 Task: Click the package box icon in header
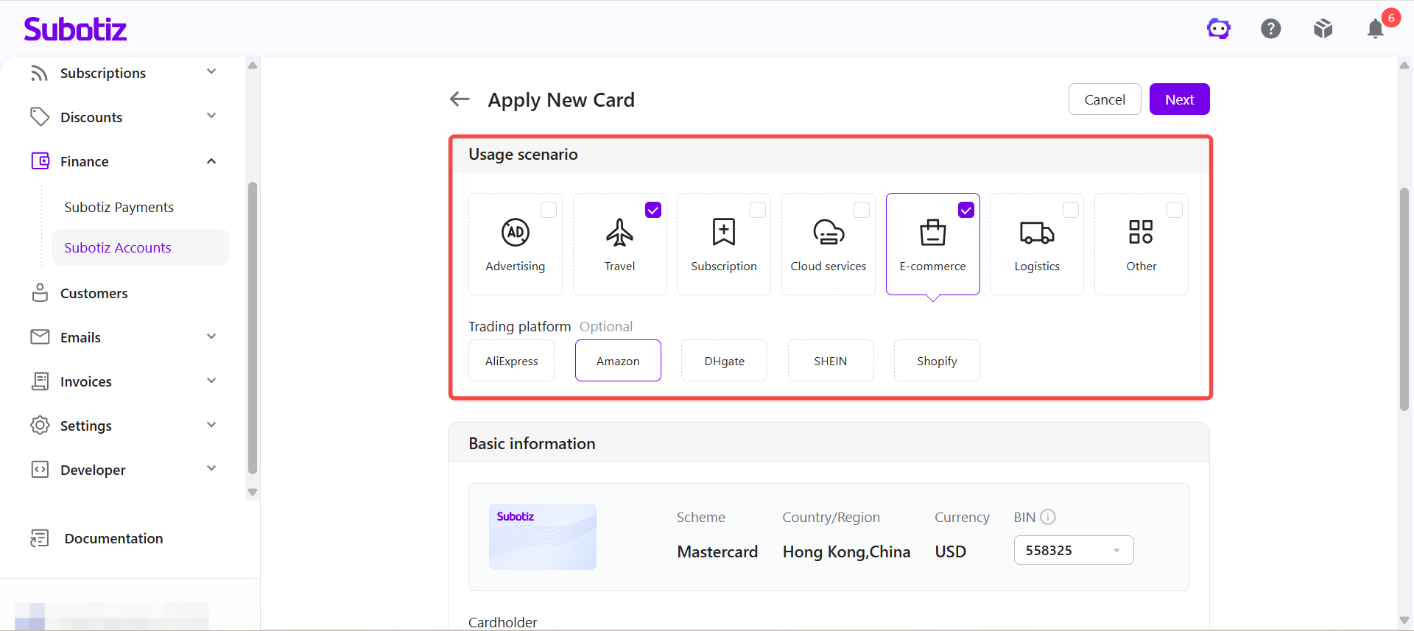click(1323, 29)
